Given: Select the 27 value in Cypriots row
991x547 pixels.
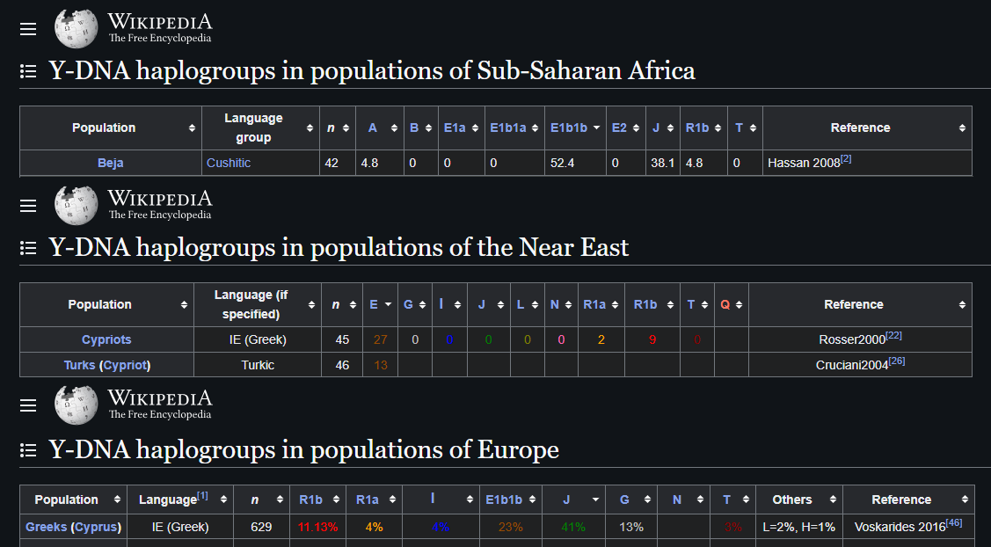Looking at the screenshot, I should click(381, 340).
